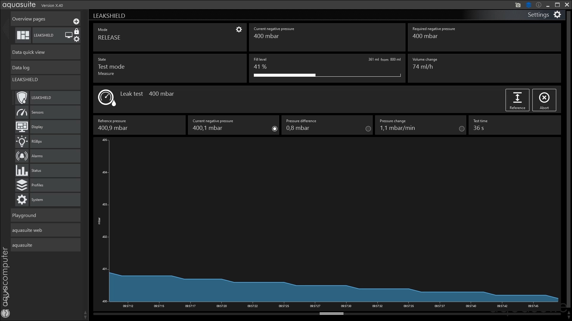Image resolution: width=572 pixels, height=321 pixels.
Task: Open the LEAKSHIELD overview page thumbnail
Action: coord(23,35)
